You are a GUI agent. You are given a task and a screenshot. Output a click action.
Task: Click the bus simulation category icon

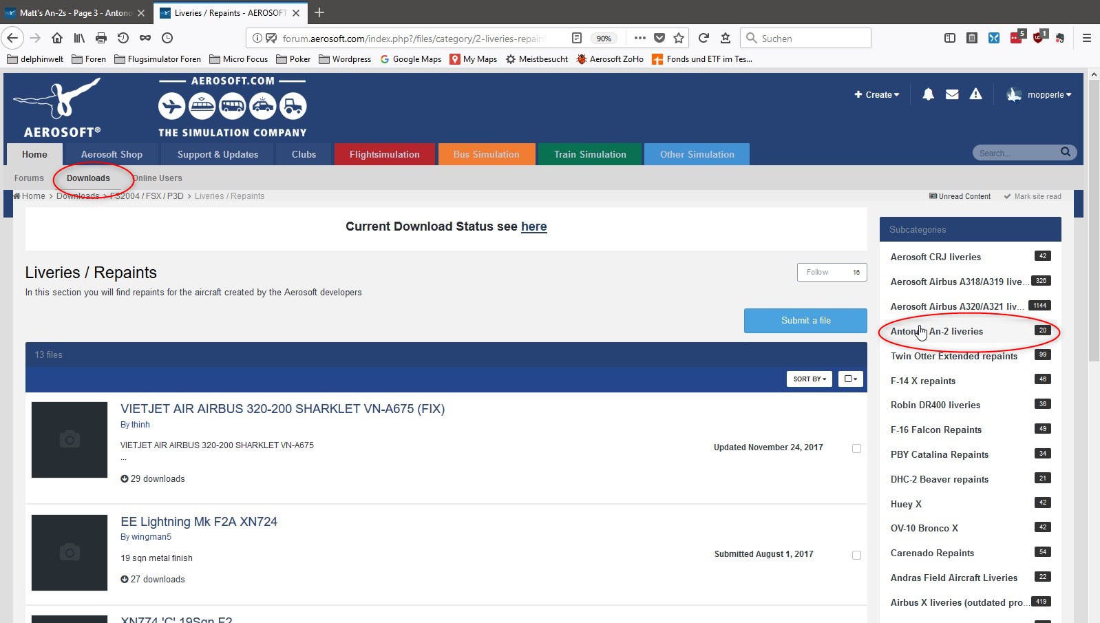[233, 106]
